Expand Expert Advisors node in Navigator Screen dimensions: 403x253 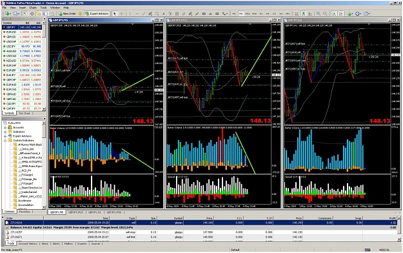pyautogui.click(x=5, y=136)
